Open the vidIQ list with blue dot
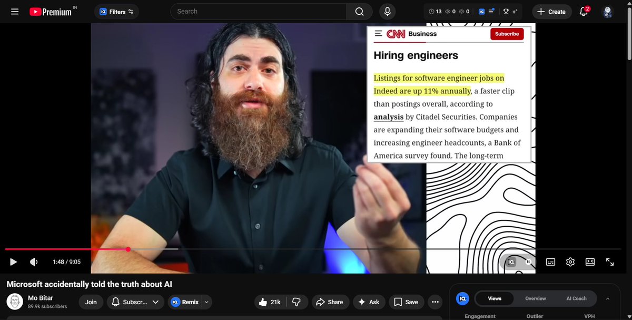The image size is (632, 320). pyautogui.click(x=491, y=12)
